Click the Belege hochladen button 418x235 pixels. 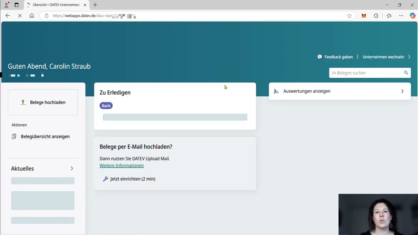pyautogui.click(x=43, y=102)
